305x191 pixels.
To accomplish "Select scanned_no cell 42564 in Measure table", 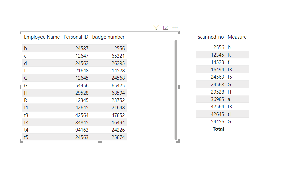I will point(218,107).
